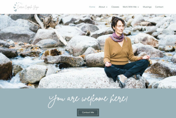Image resolution: width=176 pixels, height=118 pixels.
Task: Click the butterfly icon in the logo
Action: point(15,10)
